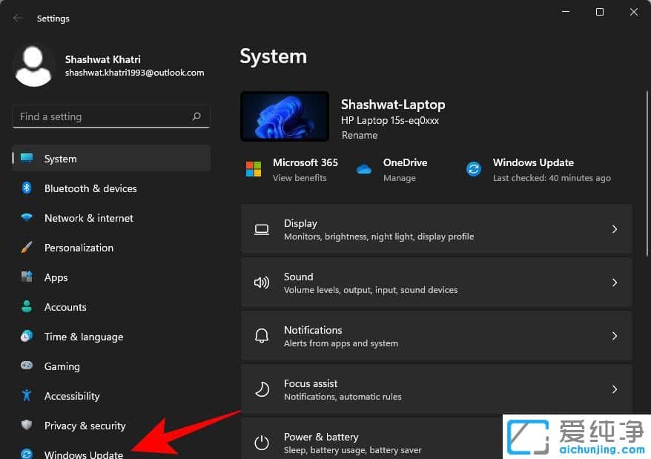Select the OneDrive cloud icon
Viewport: 651px width, 459px height.
click(x=364, y=169)
